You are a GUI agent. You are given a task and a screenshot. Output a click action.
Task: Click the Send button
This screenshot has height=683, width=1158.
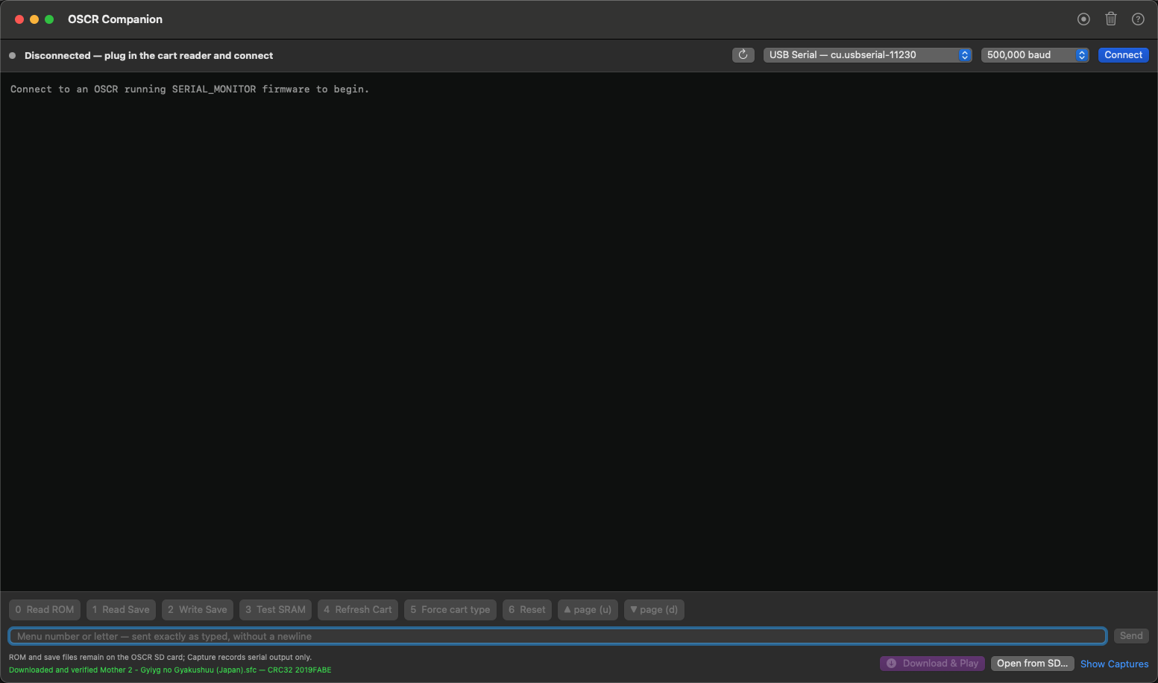tap(1131, 636)
